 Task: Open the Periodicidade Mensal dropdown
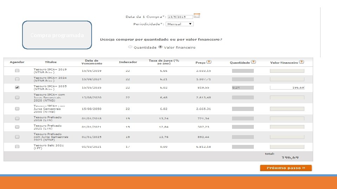coord(180,24)
